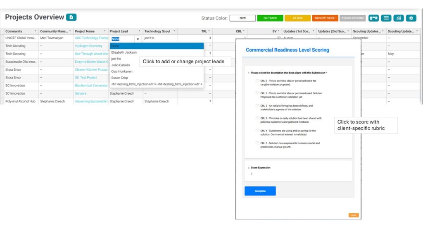Click the green ON TRACK status swatch

tap(270, 18)
